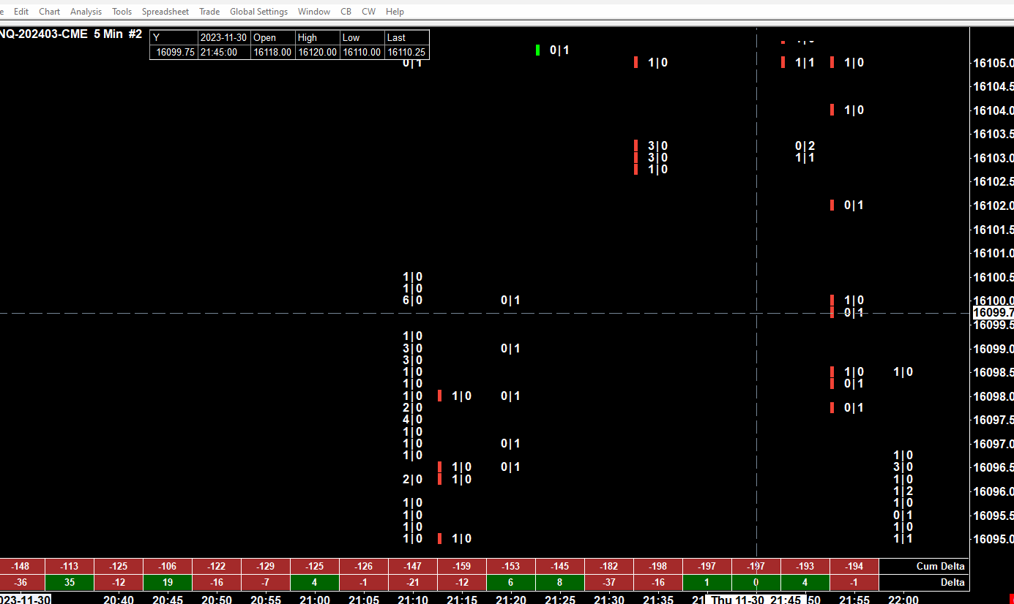Open the Edit menu

[21, 12]
